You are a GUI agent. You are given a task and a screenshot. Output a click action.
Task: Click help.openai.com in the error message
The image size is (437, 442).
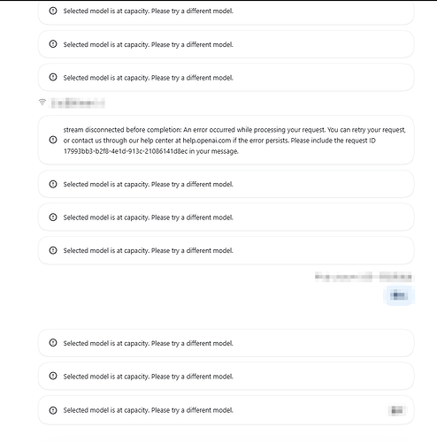(207, 141)
